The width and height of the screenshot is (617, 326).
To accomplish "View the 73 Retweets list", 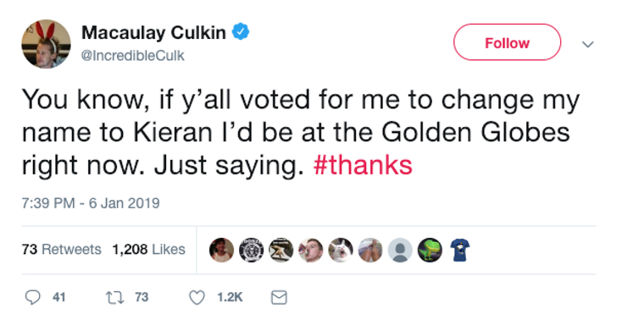I will pos(61,249).
